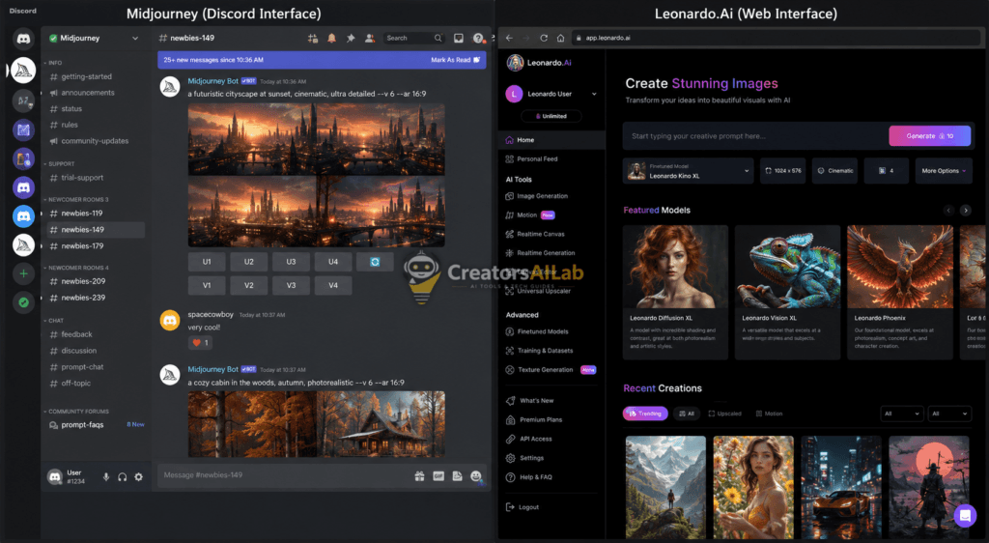Viewport: 989px width, 543px height.
Task: Reload the Leonardo.Ai browser page
Action: (544, 38)
